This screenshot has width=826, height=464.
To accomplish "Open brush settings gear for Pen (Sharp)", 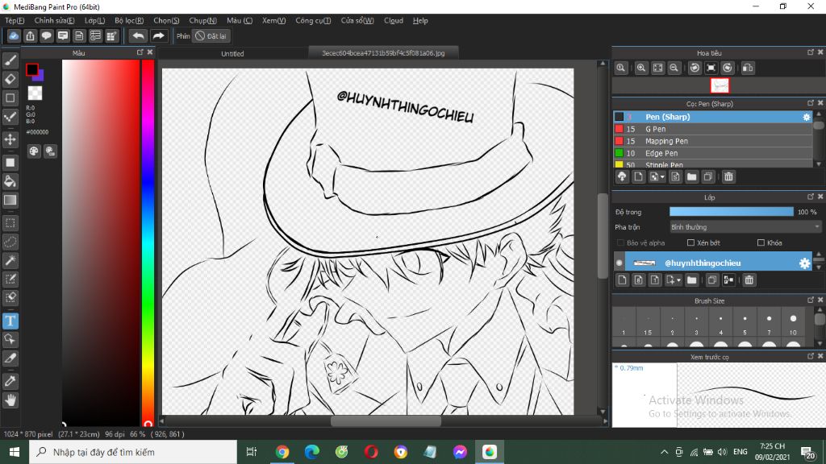I will coord(807,117).
